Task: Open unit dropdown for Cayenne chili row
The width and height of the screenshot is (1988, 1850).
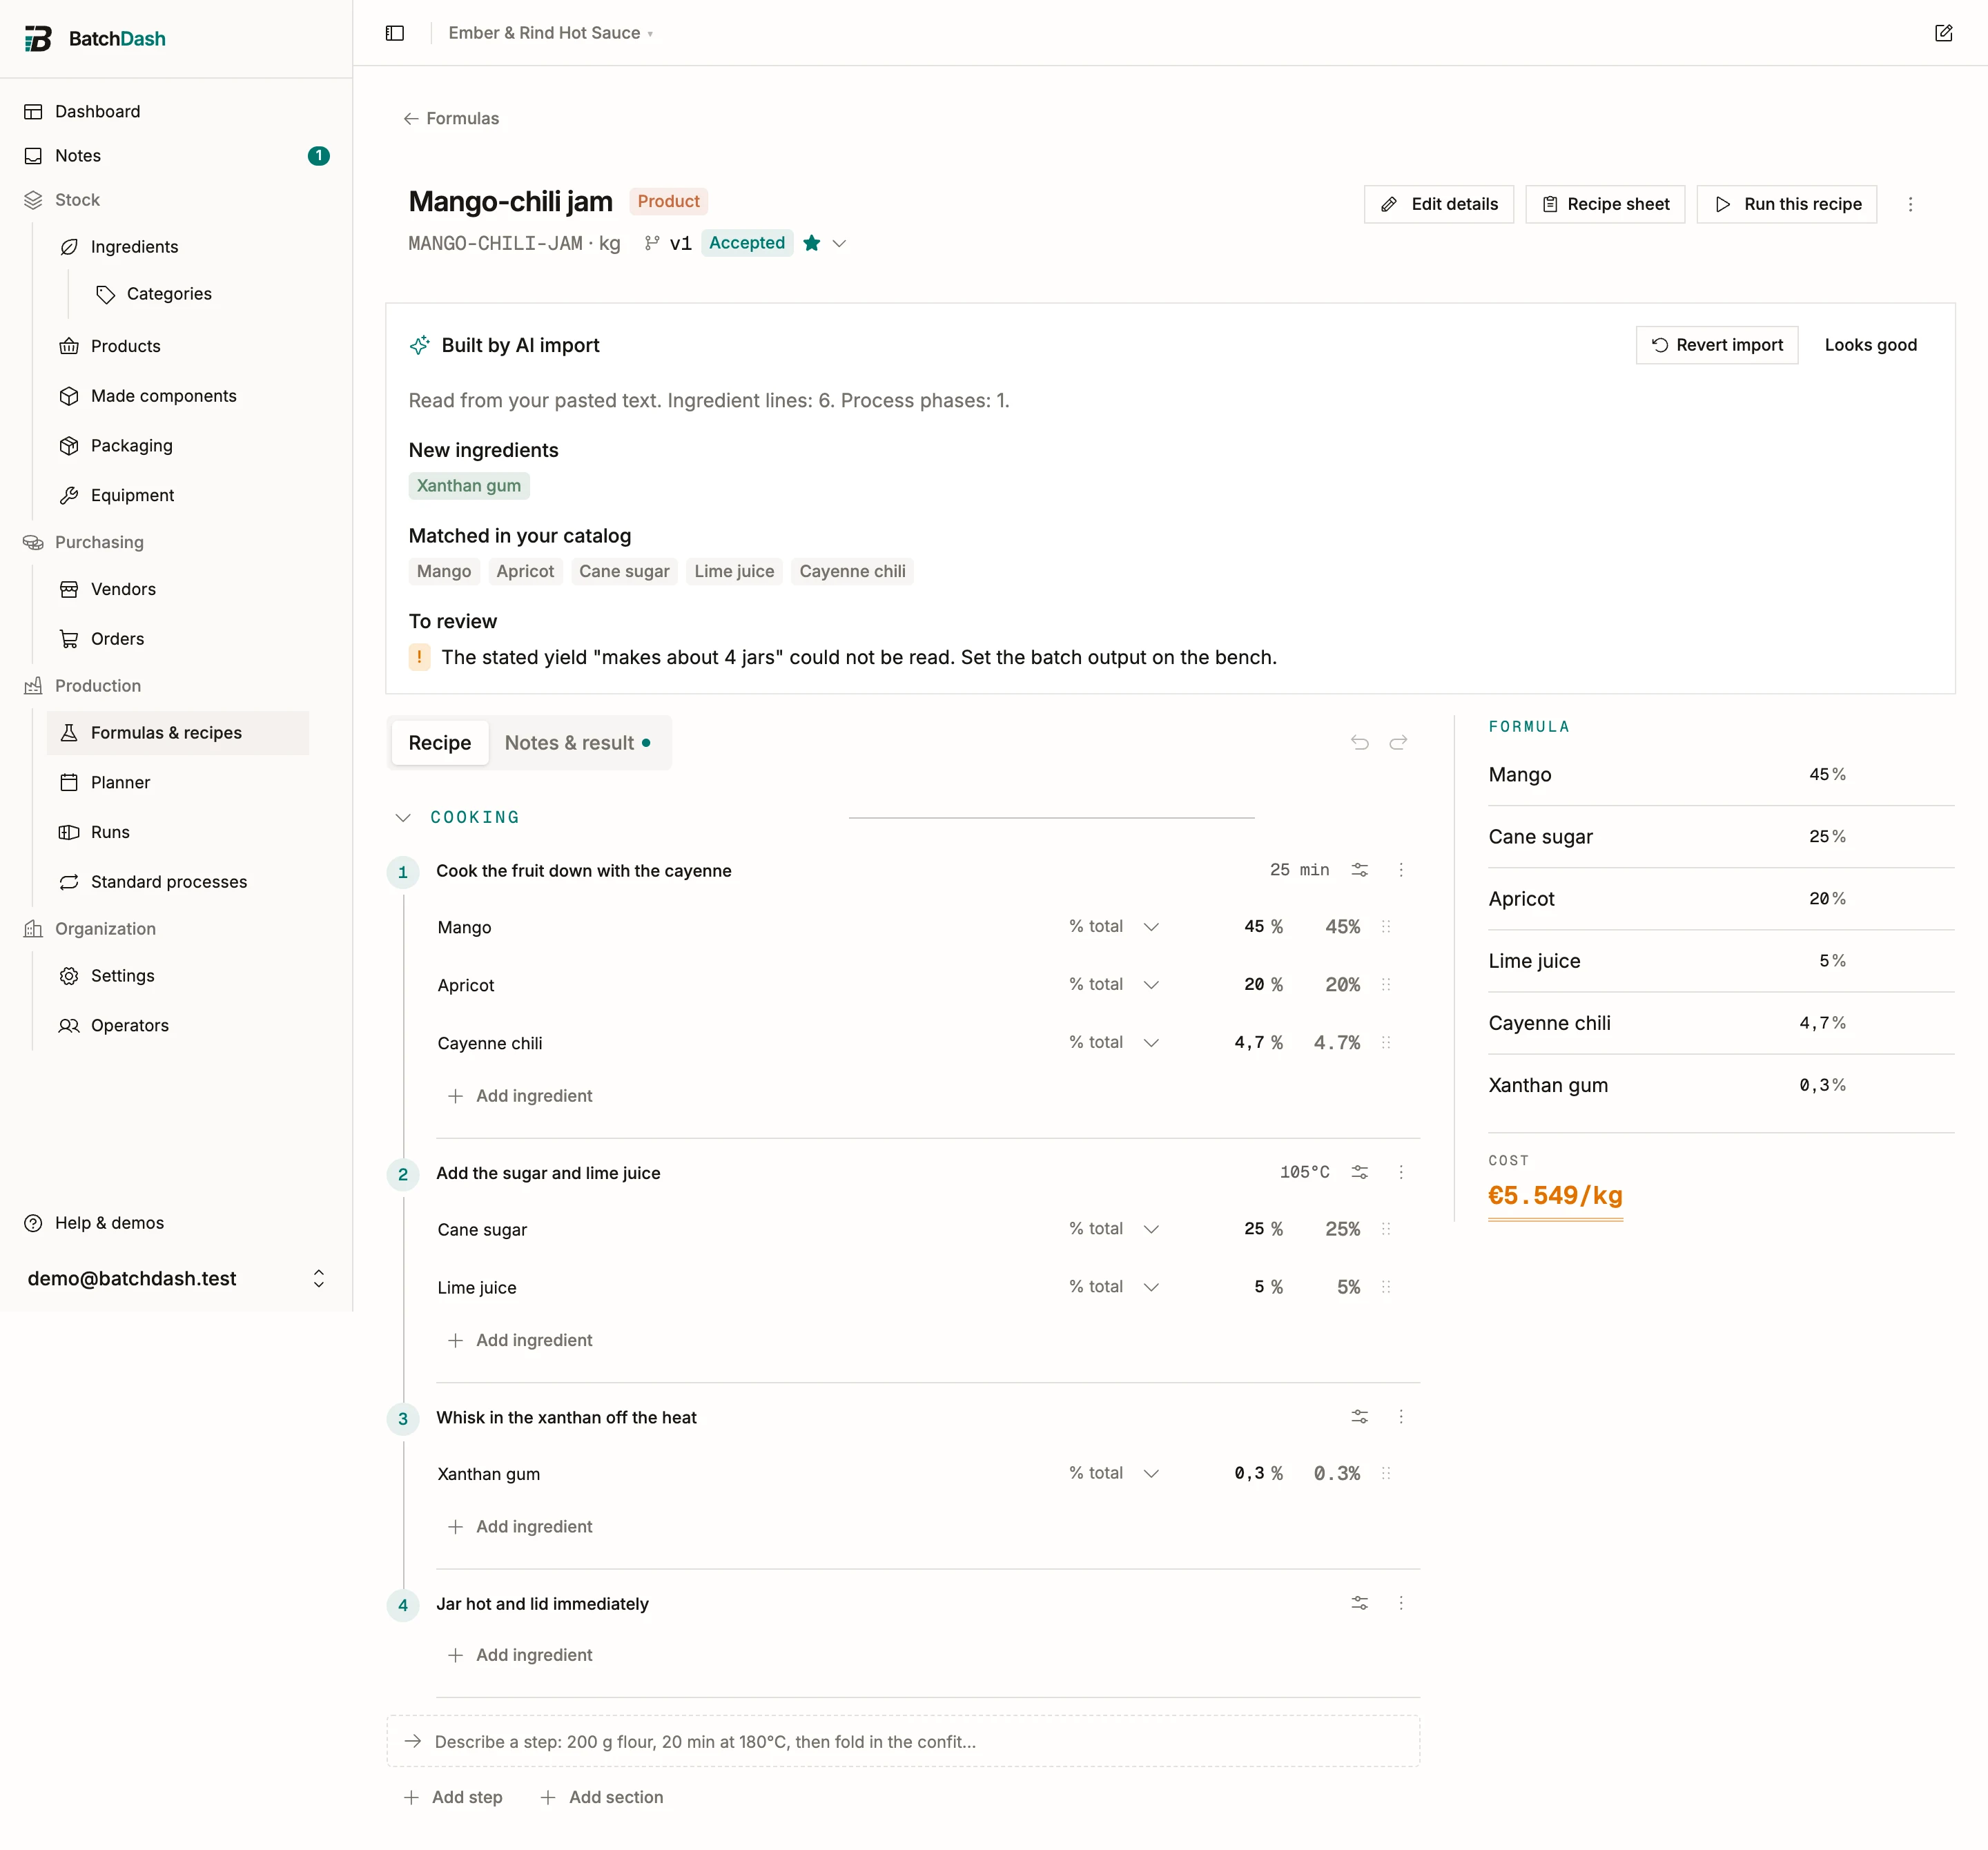Action: coord(1114,1042)
